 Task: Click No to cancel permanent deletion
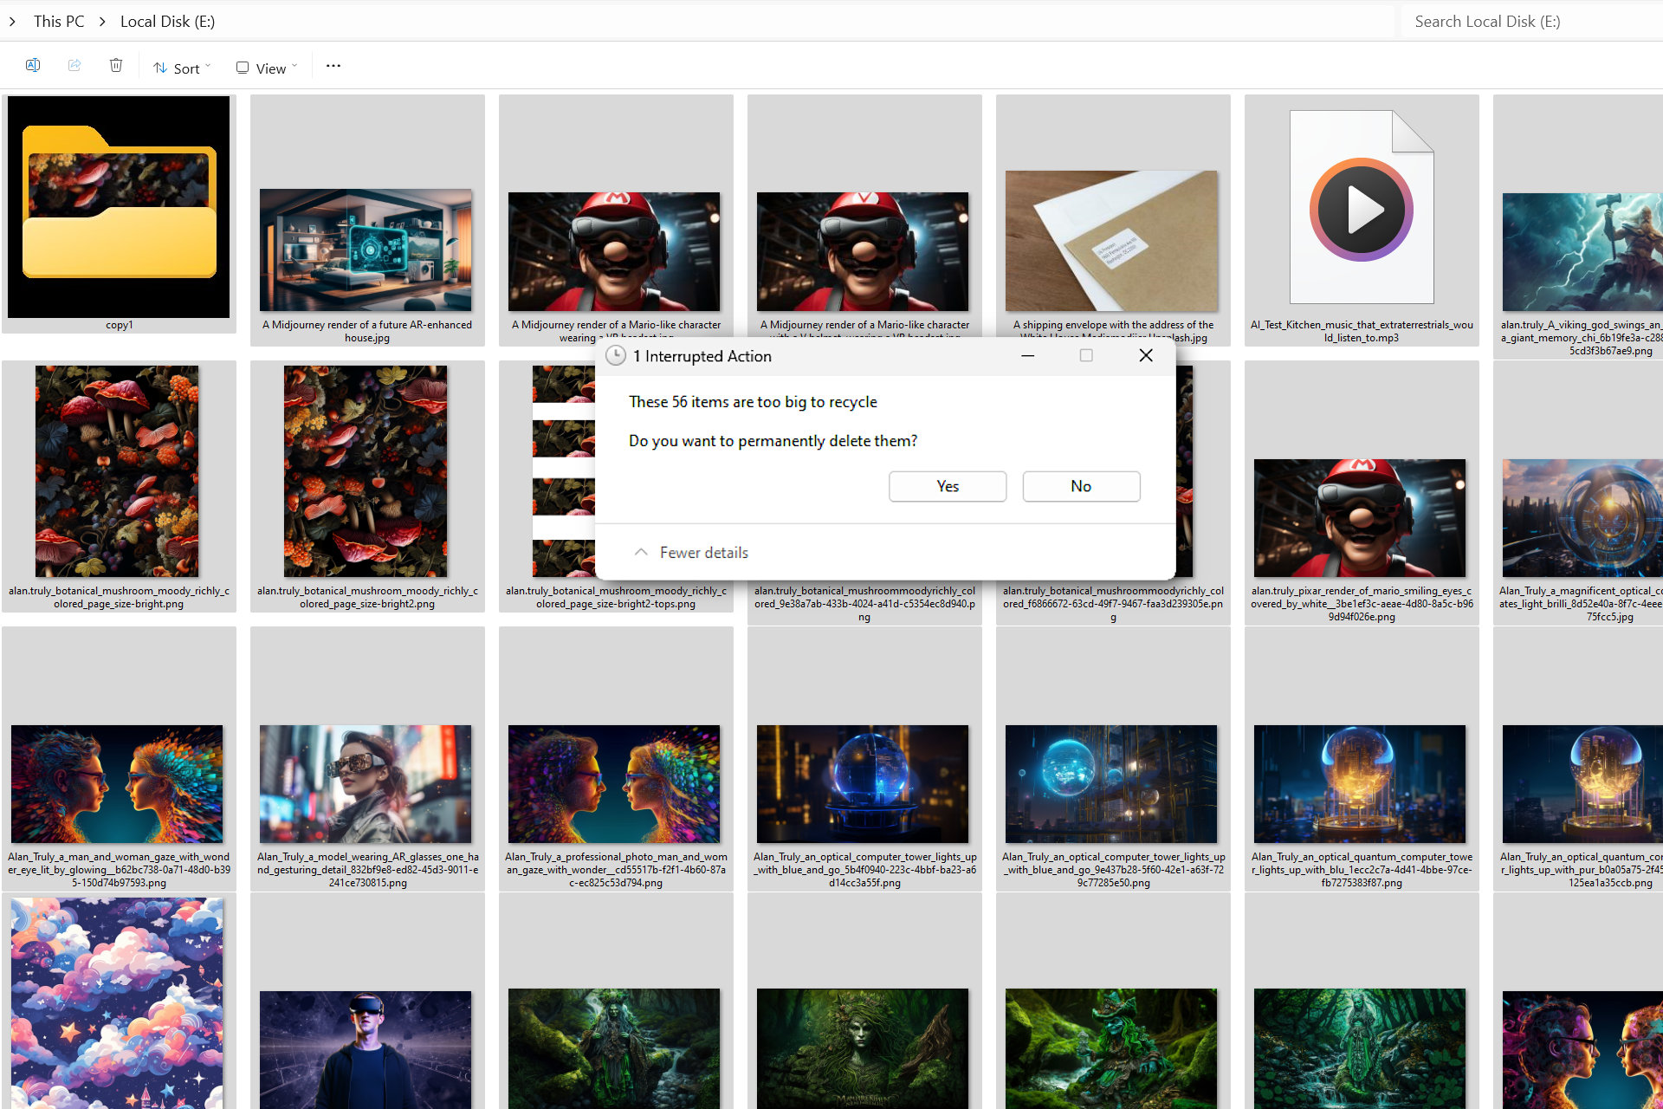(x=1079, y=486)
